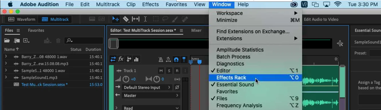Switch to the Mixer tab
The width and height of the screenshot is (381, 110).
[196, 30]
